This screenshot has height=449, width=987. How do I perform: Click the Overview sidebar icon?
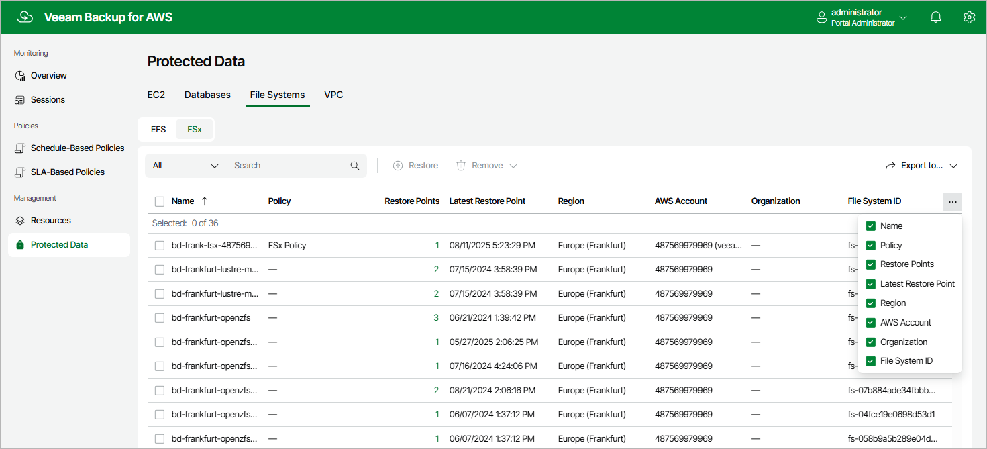tap(20, 76)
